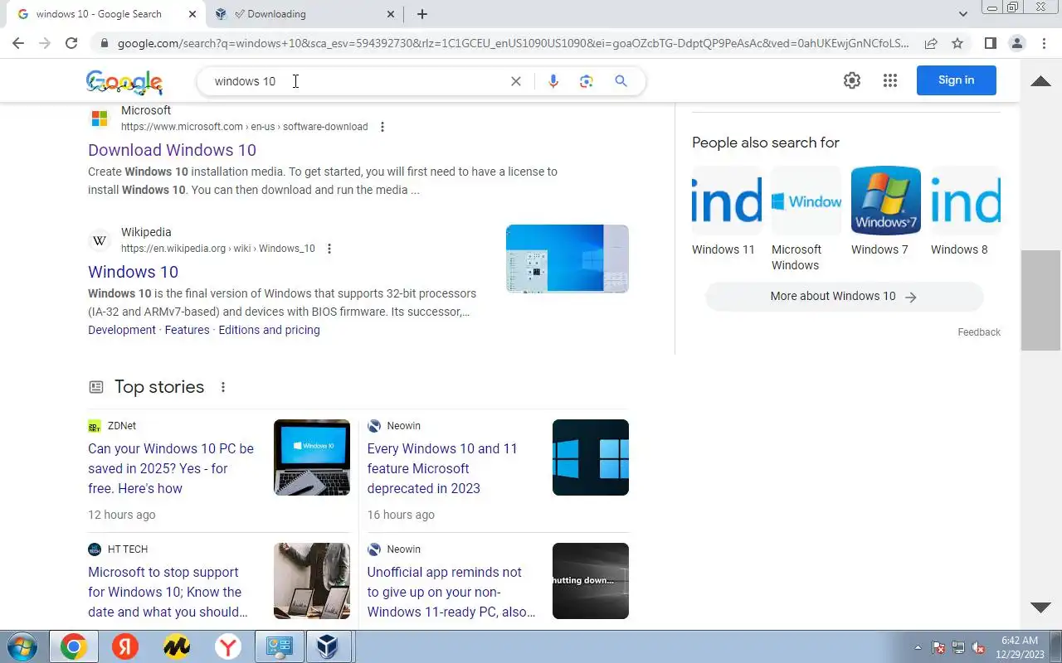Open the taskbar clock and date
The image size is (1062, 663).
1020,647
